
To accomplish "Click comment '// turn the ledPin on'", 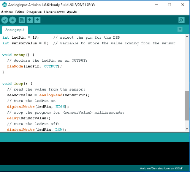I will point(31,101).
